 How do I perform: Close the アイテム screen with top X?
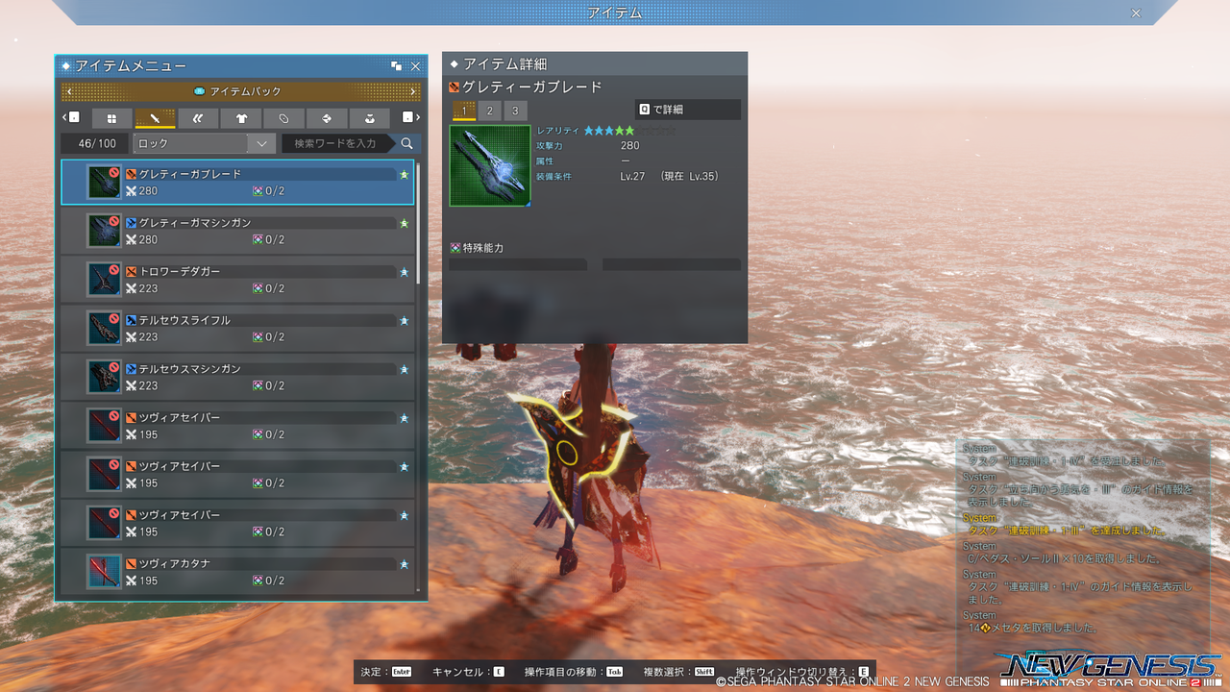point(1136,13)
